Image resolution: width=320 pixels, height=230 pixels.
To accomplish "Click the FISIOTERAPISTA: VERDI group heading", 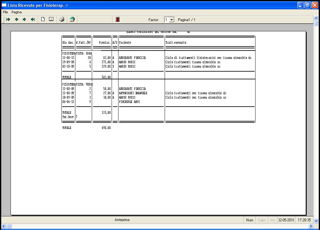I will [78, 84].
